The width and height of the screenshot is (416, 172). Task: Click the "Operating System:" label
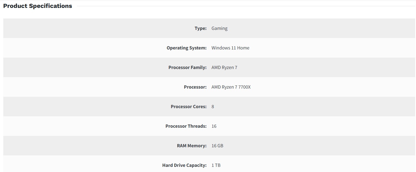(187, 48)
